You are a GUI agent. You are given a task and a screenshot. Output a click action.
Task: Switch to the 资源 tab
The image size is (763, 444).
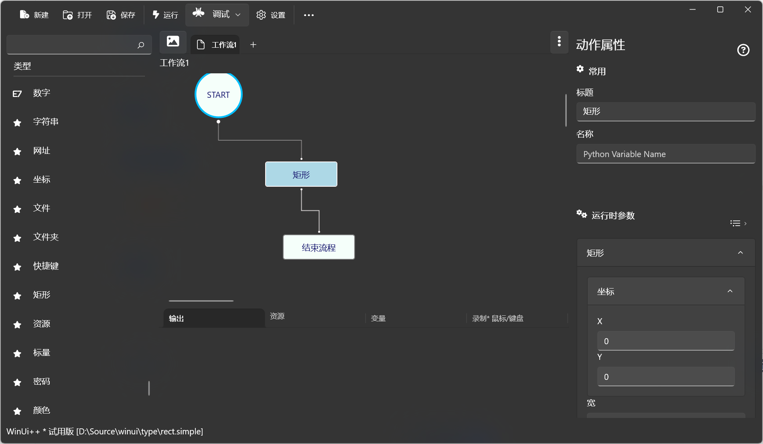[x=277, y=316]
